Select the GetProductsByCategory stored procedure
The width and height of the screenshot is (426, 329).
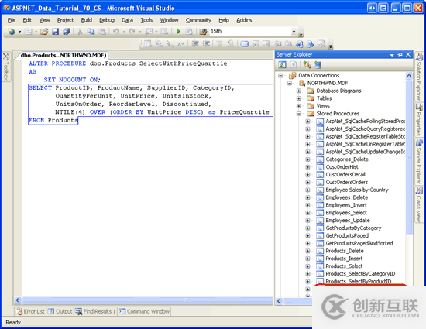[353, 228]
